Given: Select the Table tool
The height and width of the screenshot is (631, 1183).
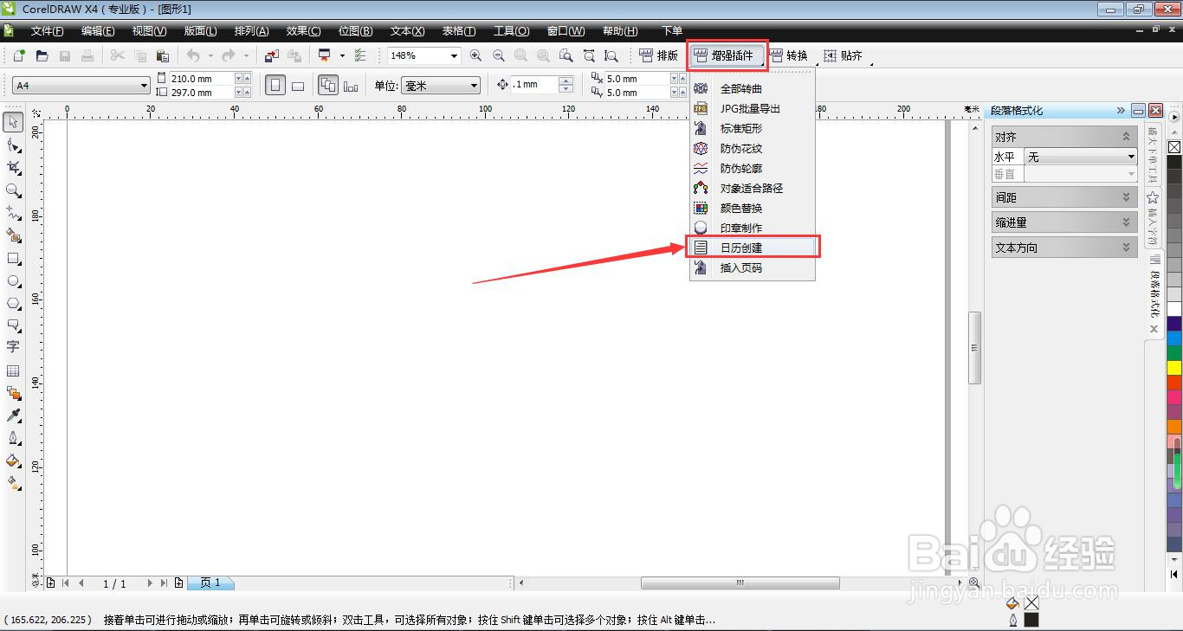Looking at the screenshot, I should 13,370.
